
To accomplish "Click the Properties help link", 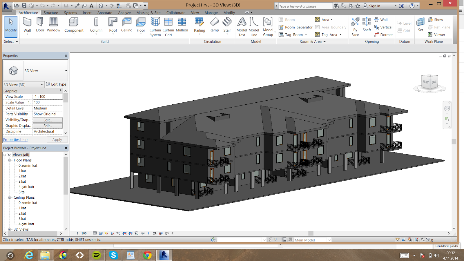I will click(x=15, y=140).
